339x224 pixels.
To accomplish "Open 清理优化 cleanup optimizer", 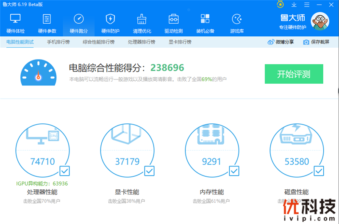I will [142, 24].
